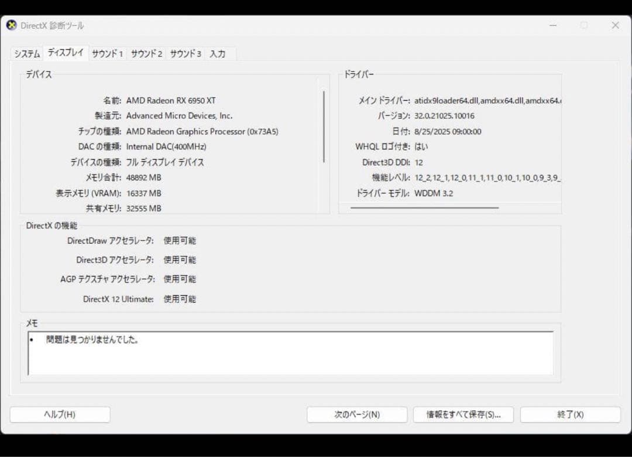Switch to the システム tab
Screen dimensions: 632x457
26,53
